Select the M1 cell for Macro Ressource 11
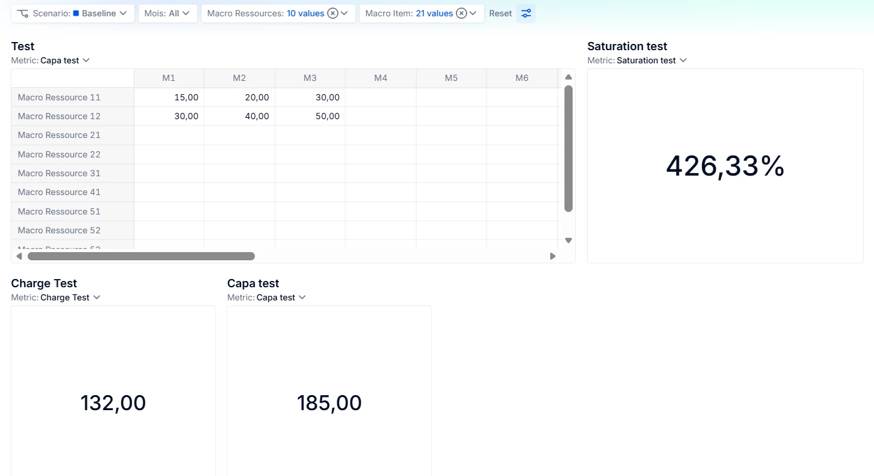The height and width of the screenshot is (476, 874). point(170,97)
